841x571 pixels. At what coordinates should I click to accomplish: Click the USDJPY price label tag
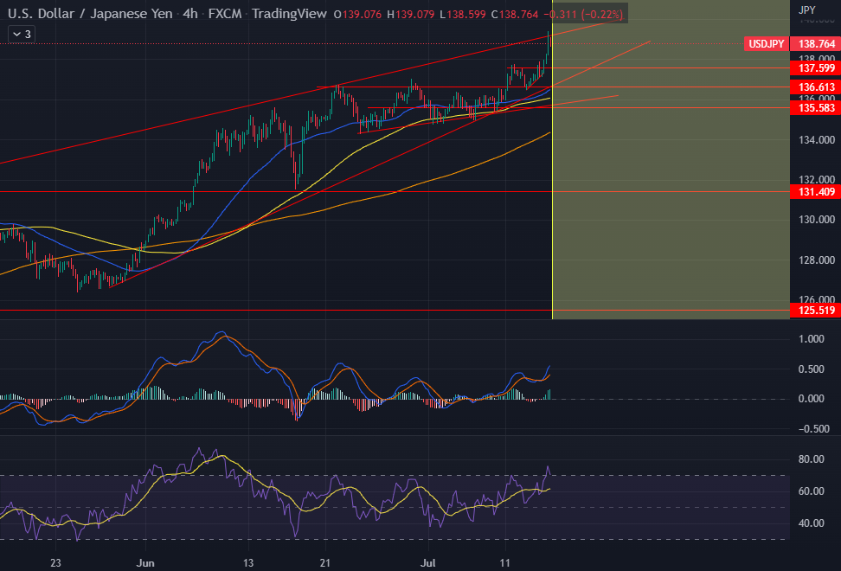click(x=766, y=44)
